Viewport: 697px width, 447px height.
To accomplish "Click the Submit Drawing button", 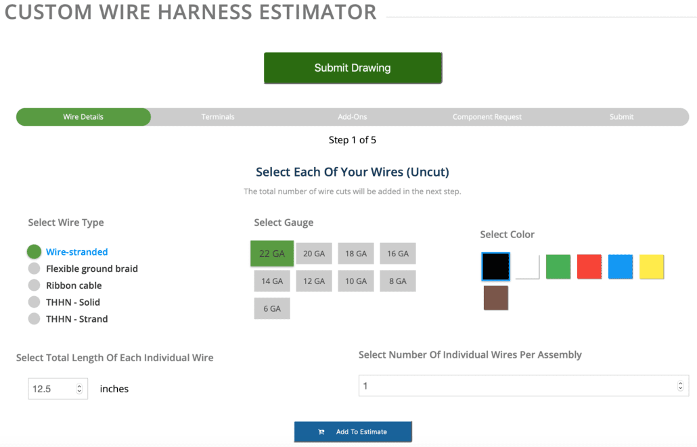I will point(353,68).
